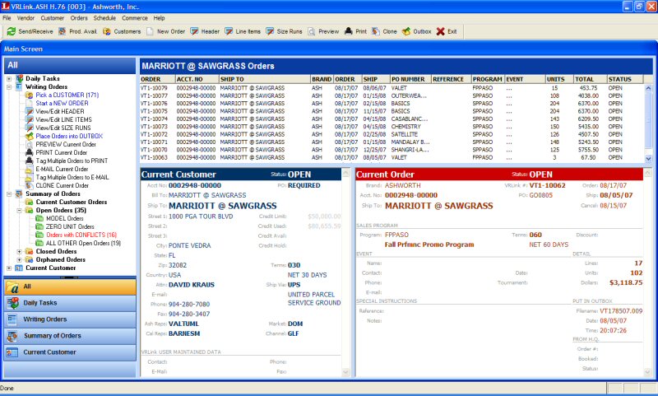Collapse the Summary of Orders tree node

click(9, 194)
